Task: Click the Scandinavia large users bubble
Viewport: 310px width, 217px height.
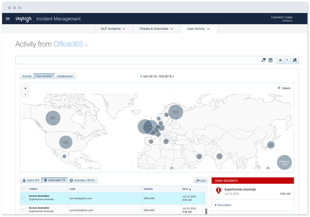Action: (x=176, y=112)
